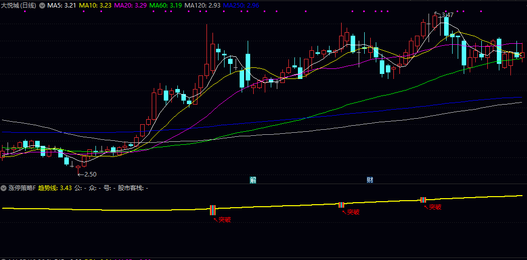The height and width of the screenshot is (260, 527).
Task: Click the 趋势线: 3.43 value label
Action: 55,188
